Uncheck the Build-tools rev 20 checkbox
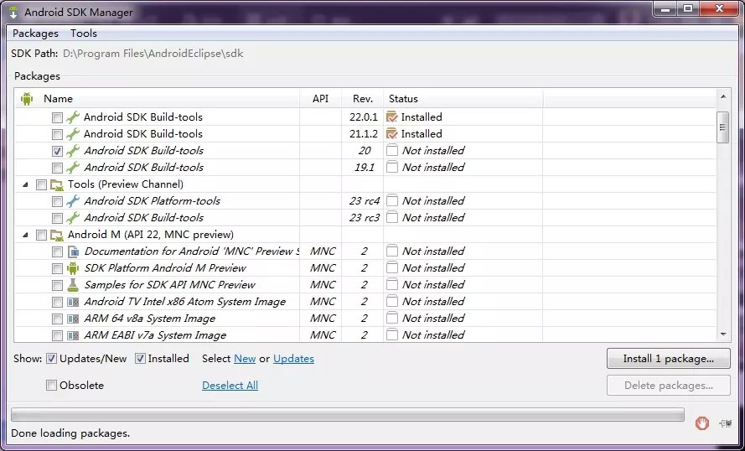745x451 pixels. [x=57, y=151]
